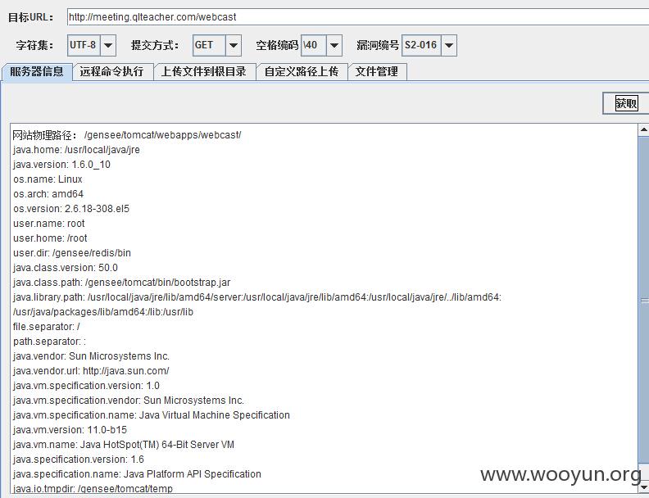Click the vertical scrollbar thumb
This screenshot has height=498, width=649.
pyautogui.click(x=644, y=301)
